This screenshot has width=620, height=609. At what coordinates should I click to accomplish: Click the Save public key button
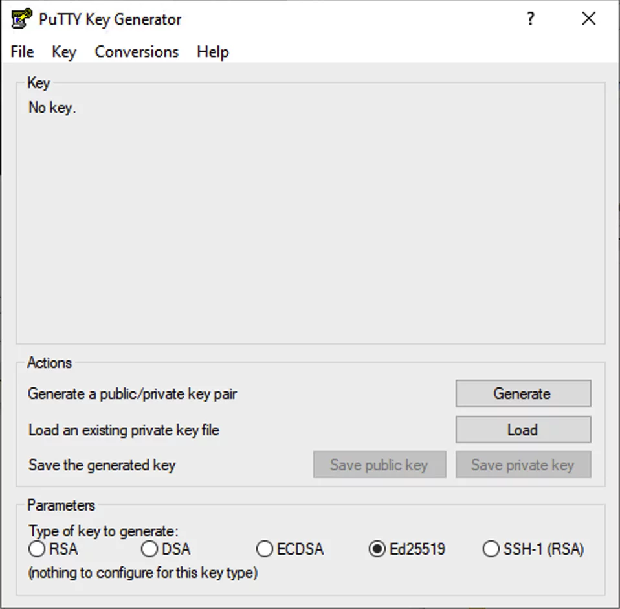tap(380, 465)
